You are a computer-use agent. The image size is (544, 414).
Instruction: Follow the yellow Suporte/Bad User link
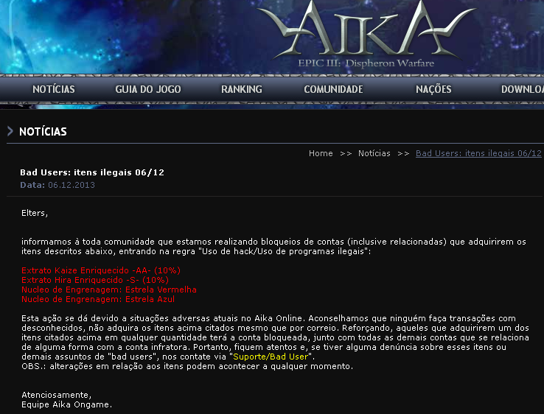pos(271,357)
